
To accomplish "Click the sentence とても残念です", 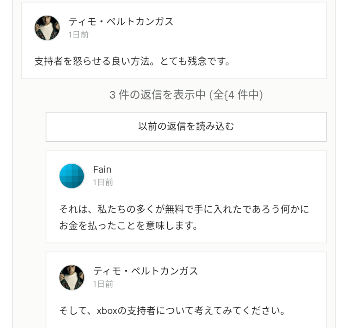I will point(195,61).
